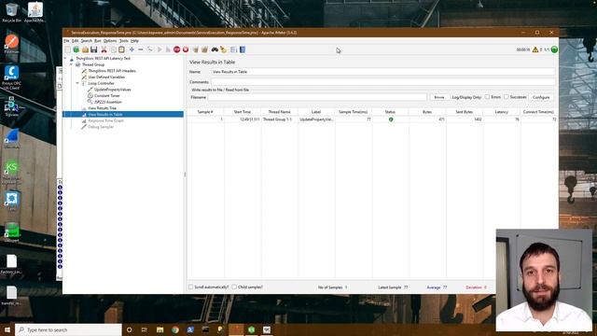
Task: Open the Edit menu
Action: (75, 41)
